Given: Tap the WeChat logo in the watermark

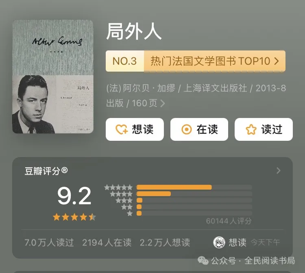Looking at the screenshot, I should tap(203, 260).
